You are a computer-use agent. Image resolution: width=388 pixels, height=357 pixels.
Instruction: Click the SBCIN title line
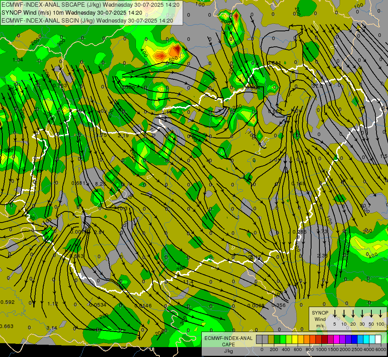click(87, 21)
